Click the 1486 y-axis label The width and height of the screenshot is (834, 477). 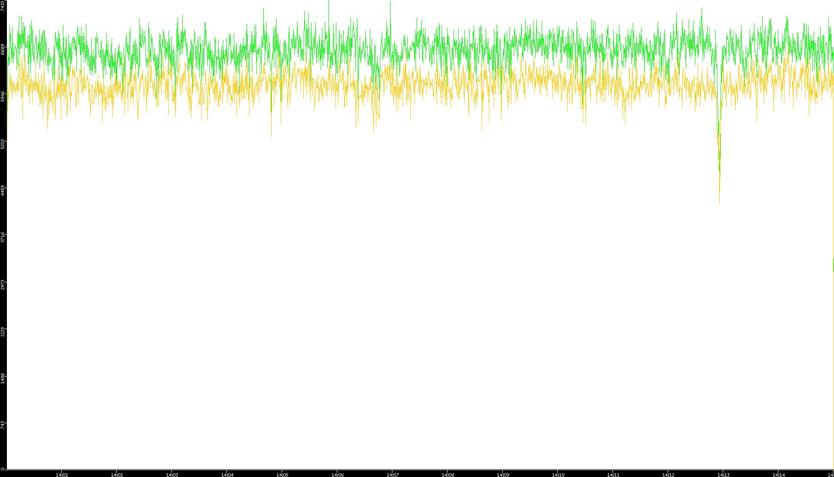point(3,379)
